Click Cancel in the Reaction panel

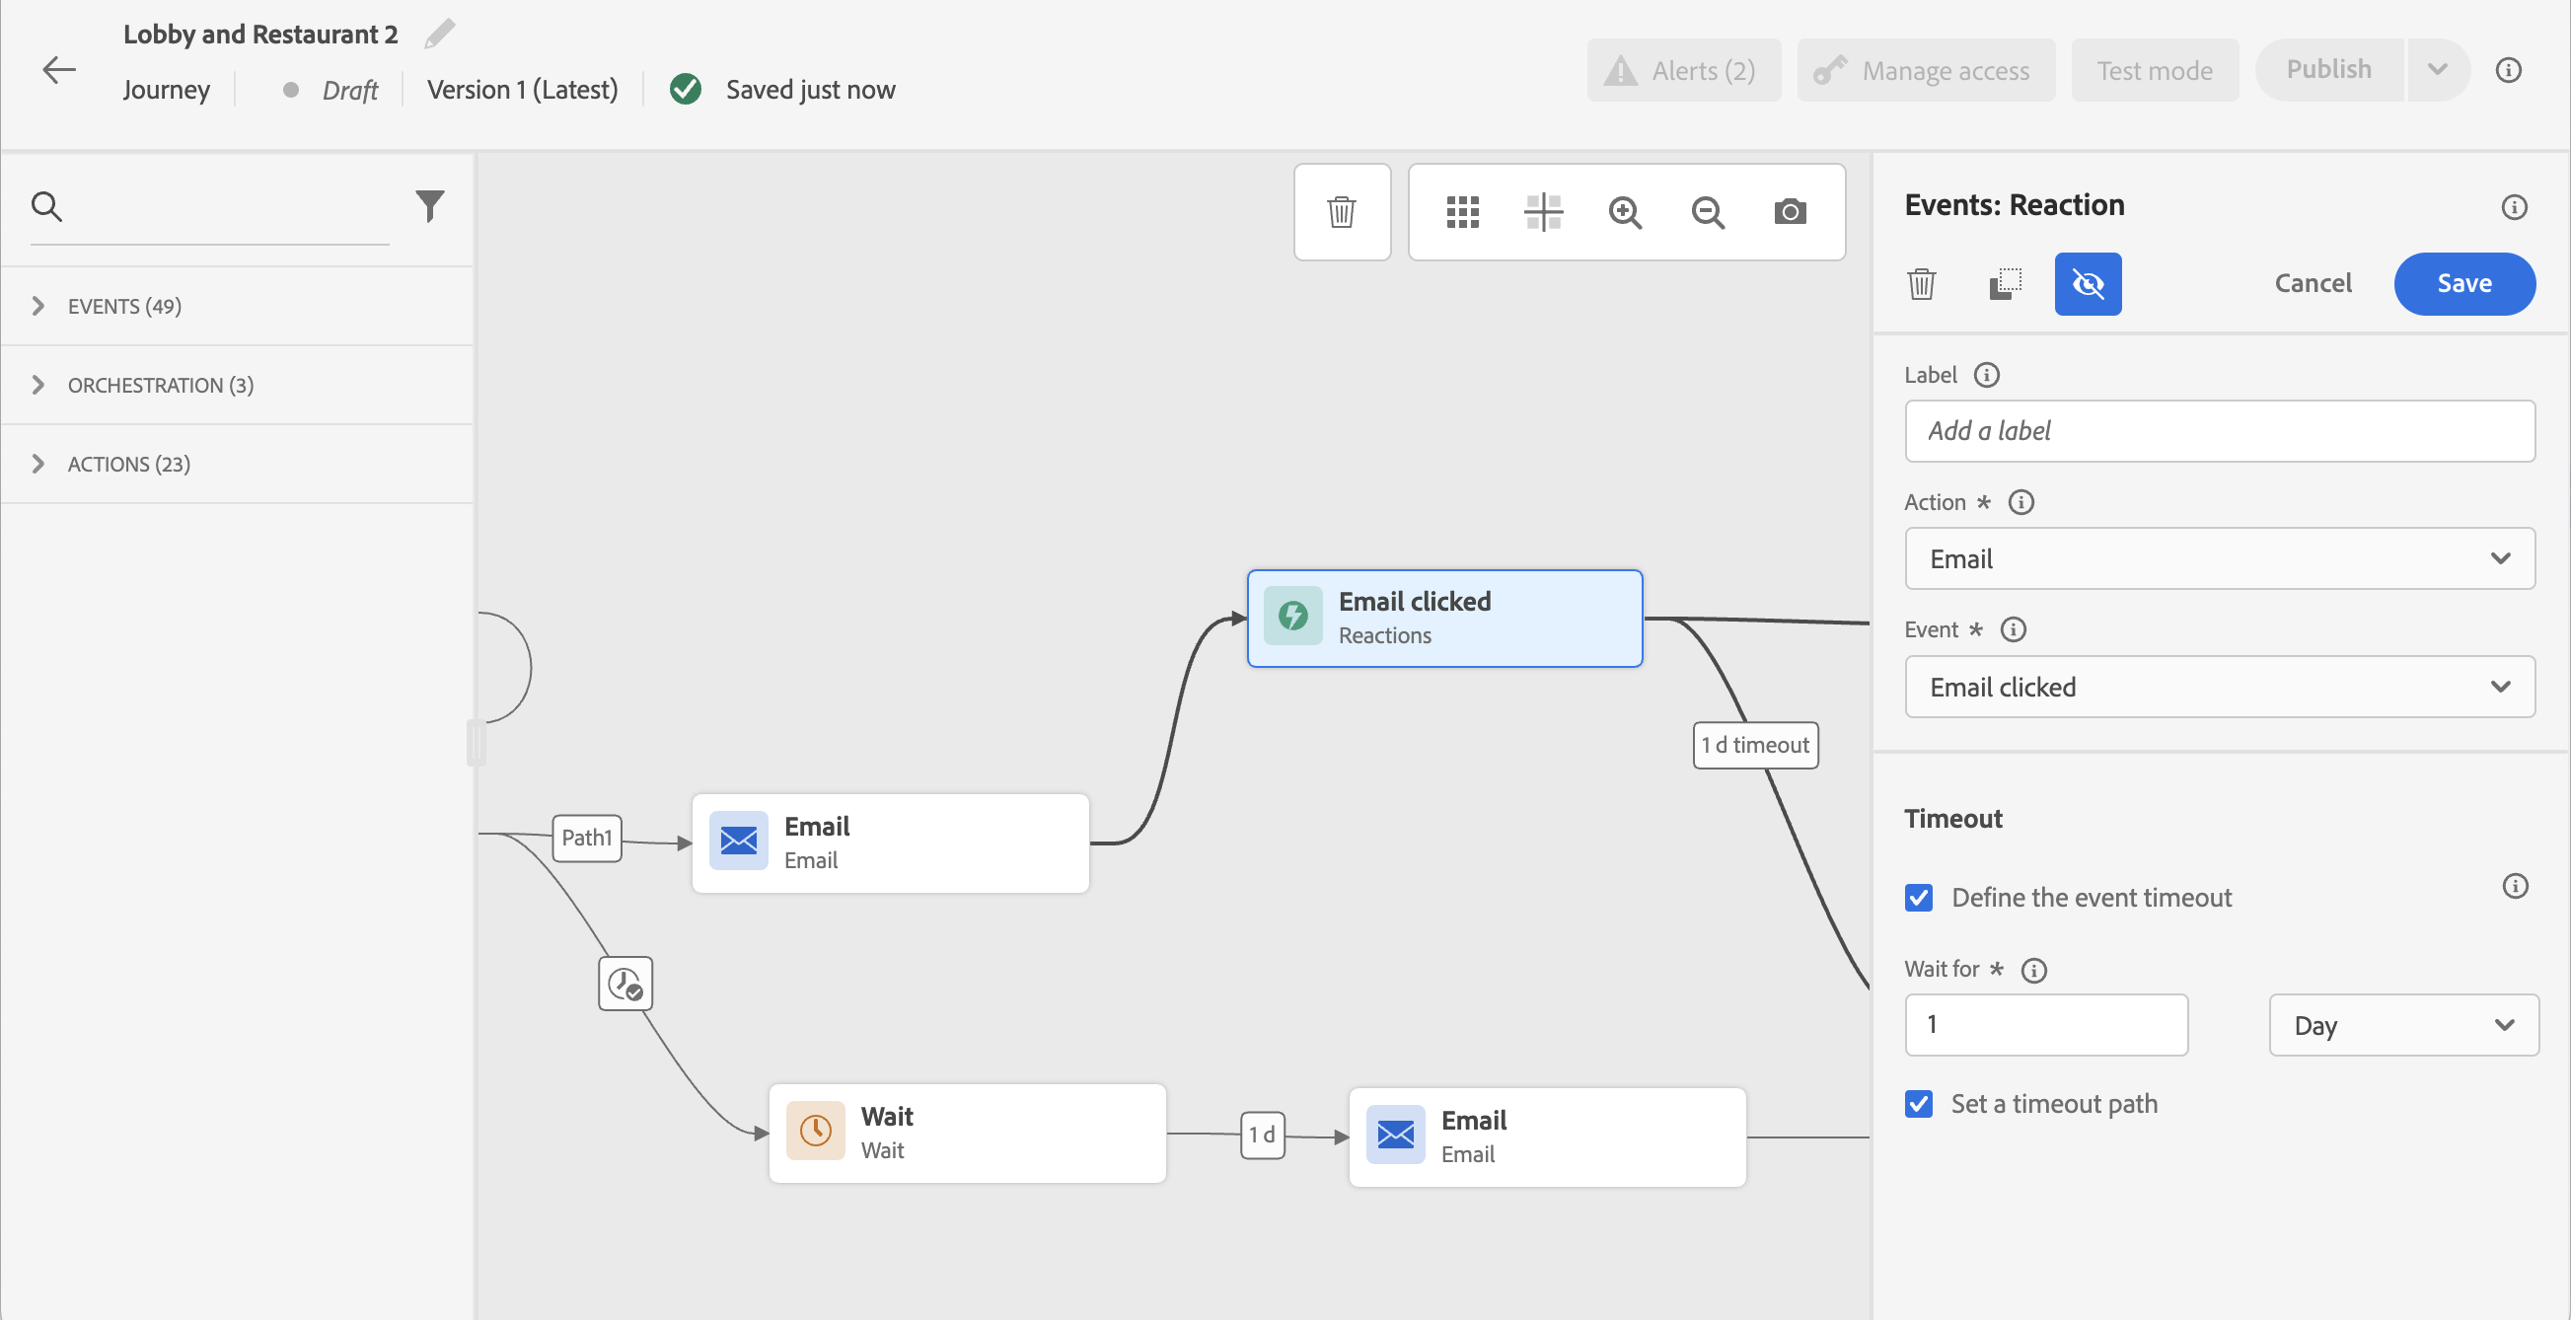[x=2313, y=283]
